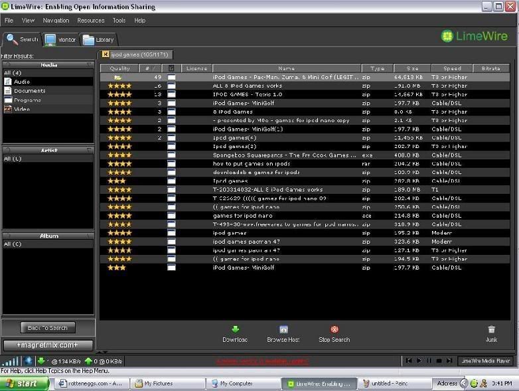Skip to the next track in the media player
Viewport: 519px width, 391px height.
click(x=449, y=360)
